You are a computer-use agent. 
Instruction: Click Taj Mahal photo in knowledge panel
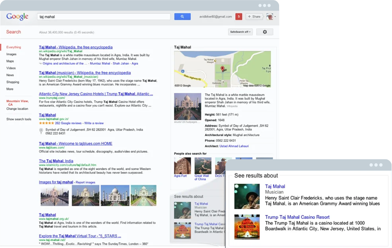pyautogui.click(x=188, y=107)
